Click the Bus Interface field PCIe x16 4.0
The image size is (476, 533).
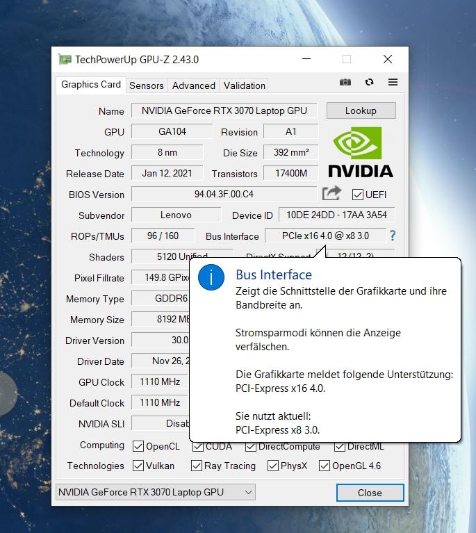click(326, 236)
